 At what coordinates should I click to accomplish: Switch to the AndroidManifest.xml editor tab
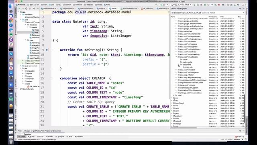(129, 8)
